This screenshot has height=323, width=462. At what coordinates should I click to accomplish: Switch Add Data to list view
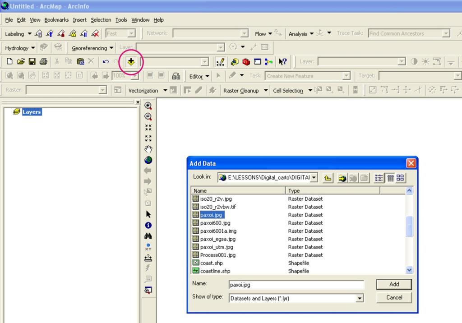pos(379,178)
